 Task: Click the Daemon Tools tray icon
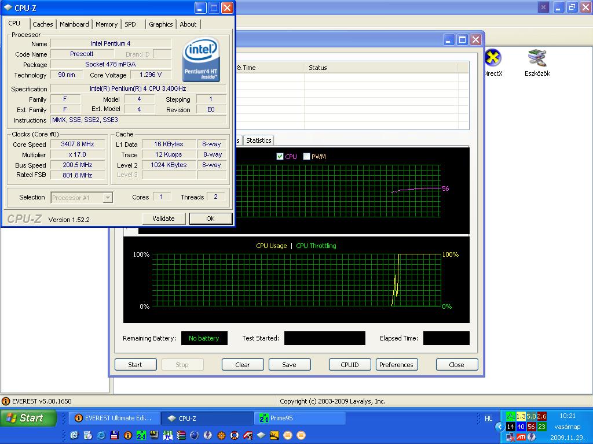(532, 437)
